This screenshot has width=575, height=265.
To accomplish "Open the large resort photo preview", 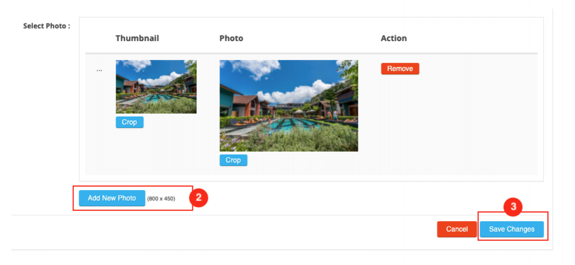I will pyautogui.click(x=289, y=106).
